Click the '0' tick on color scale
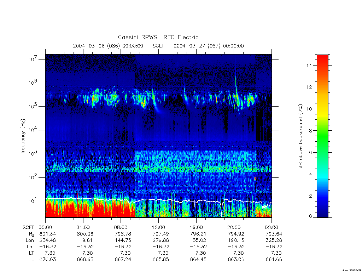Image resolution: width=362 pixels, height=272 pixels. pyautogui.click(x=310, y=216)
